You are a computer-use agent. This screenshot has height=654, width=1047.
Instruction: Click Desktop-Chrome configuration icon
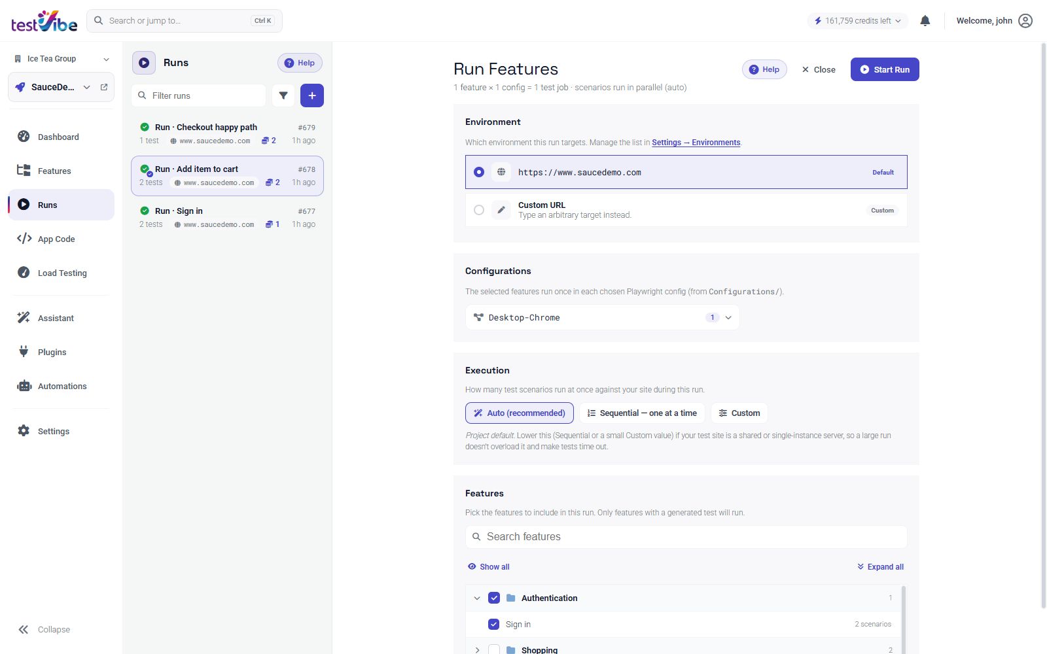coord(478,317)
